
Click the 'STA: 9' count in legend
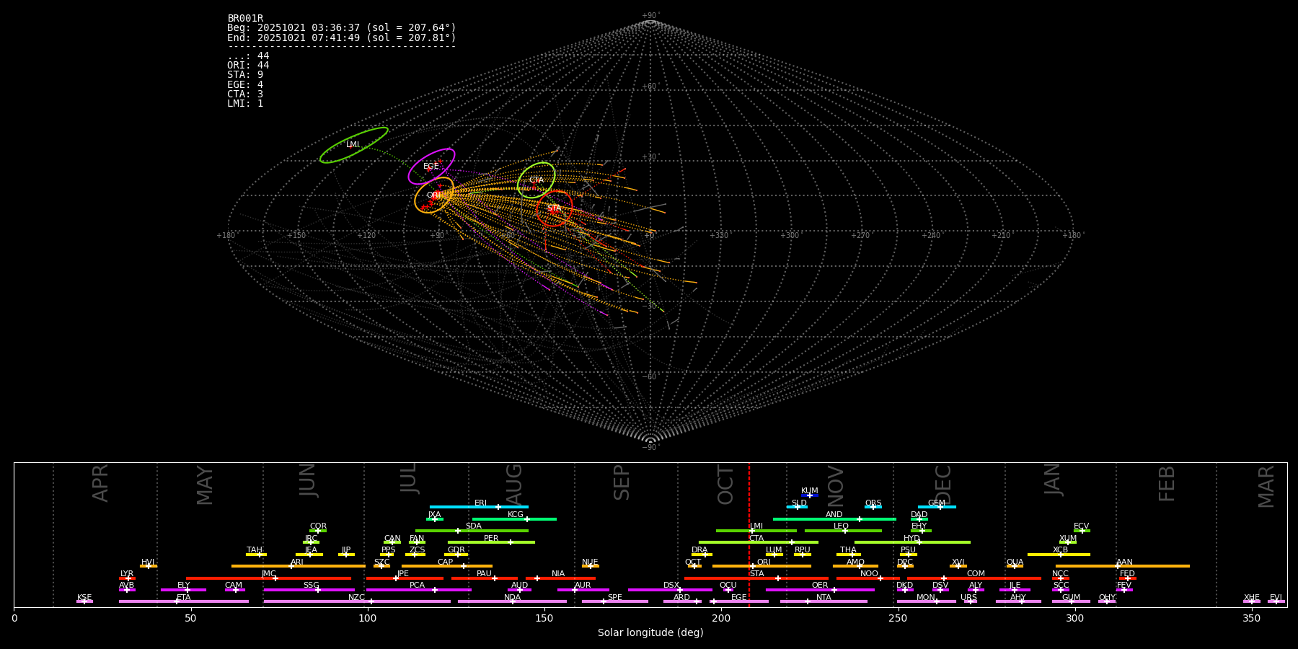(x=245, y=75)
